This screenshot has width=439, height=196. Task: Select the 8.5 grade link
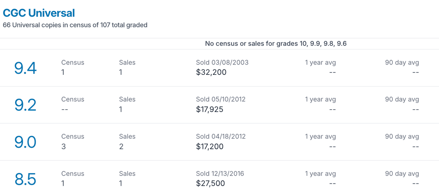tap(25, 179)
